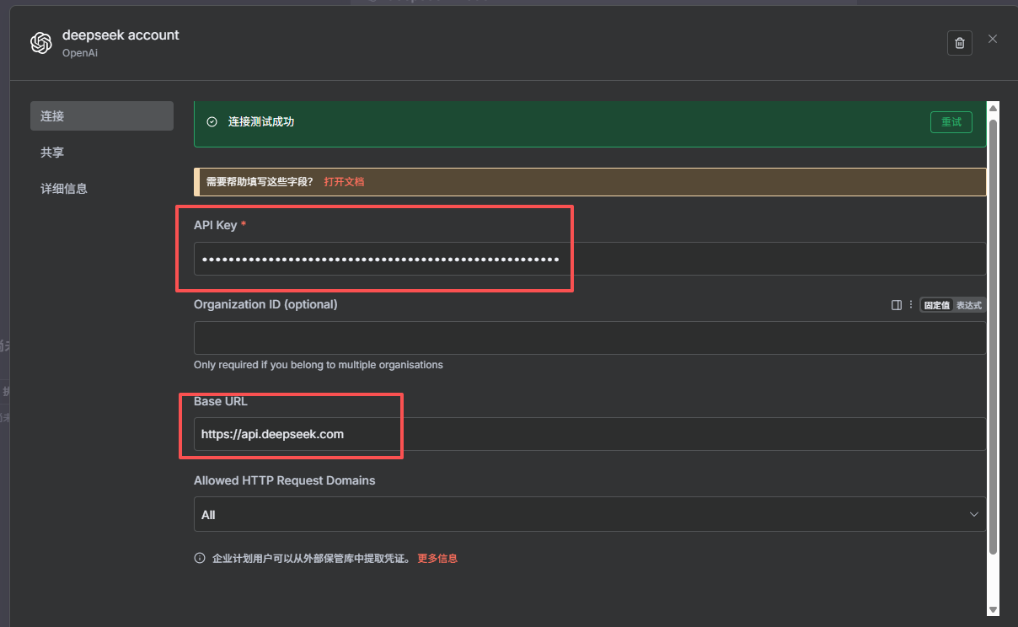
Task: Click the Base URL field with https://api.deepseek.com
Action: click(590, 434)
